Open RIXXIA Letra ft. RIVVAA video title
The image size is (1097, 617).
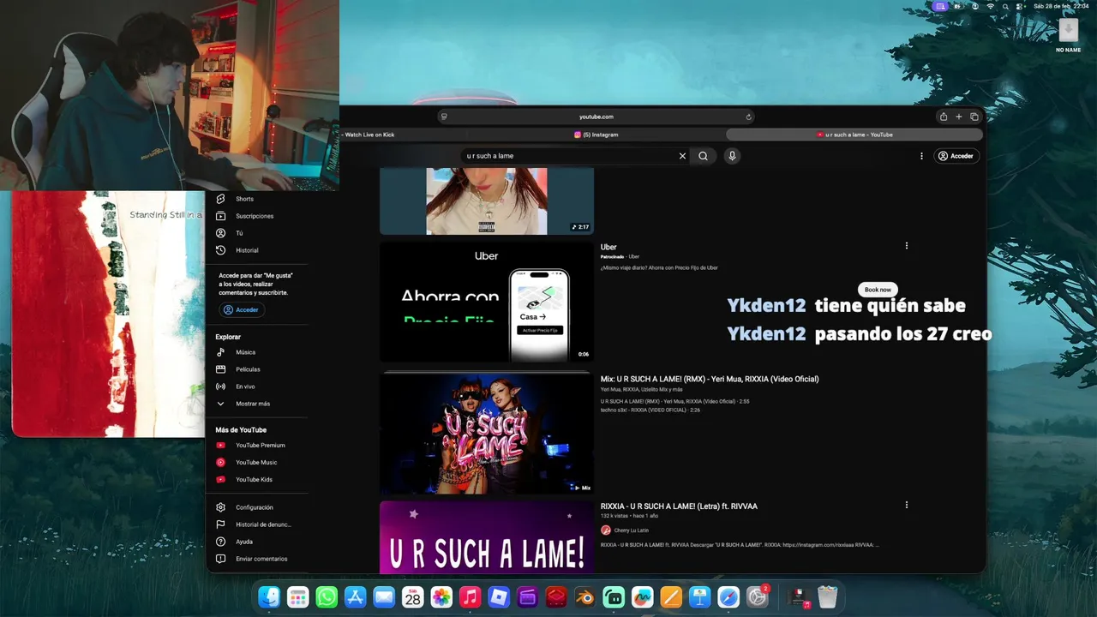pos(679,506)
